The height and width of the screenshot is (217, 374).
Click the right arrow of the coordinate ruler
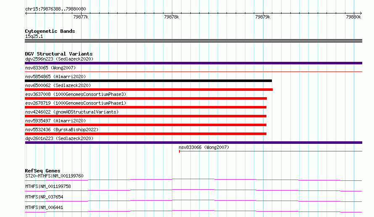pos(361,13)
